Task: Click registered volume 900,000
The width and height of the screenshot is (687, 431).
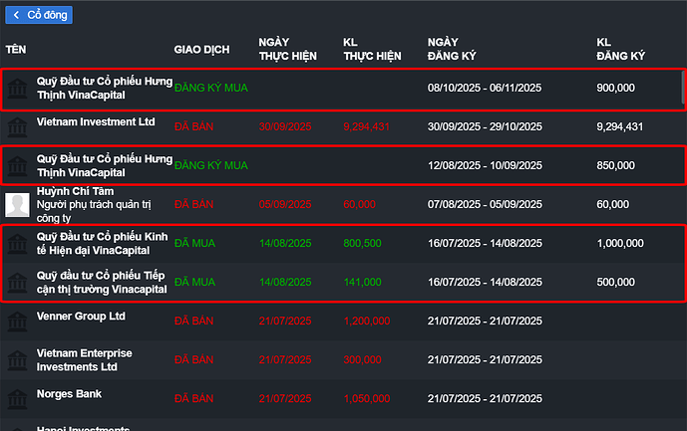Action: click(615, 88)
